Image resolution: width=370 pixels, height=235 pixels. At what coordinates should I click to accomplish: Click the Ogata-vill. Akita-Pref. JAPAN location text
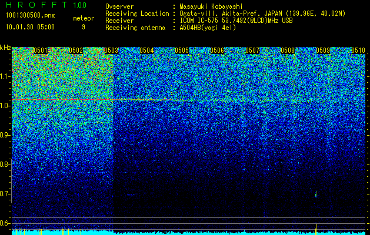(x=262, y=14)
